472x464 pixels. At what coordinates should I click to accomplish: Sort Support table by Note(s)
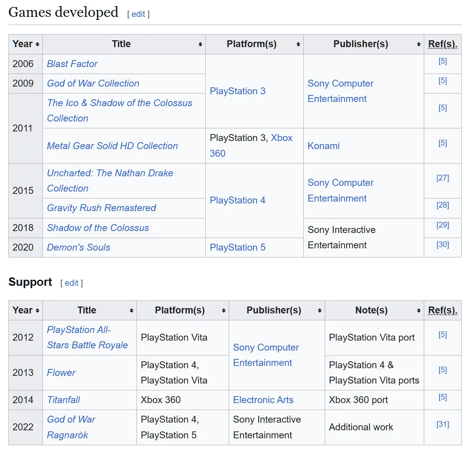click(419, 311)
